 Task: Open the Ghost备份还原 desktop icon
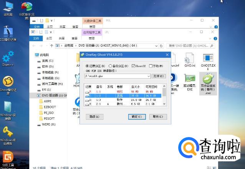[x=8, y=85]
